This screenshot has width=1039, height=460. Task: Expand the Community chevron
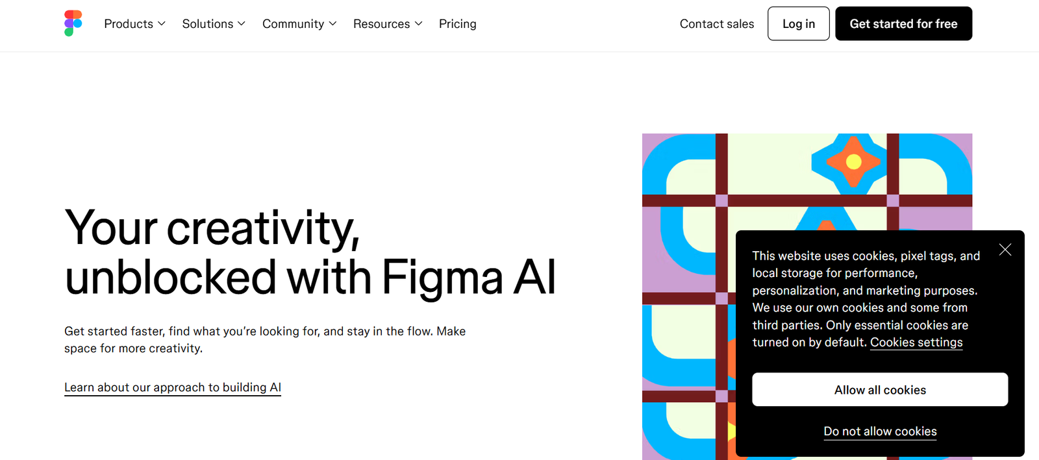pos(333,23)
